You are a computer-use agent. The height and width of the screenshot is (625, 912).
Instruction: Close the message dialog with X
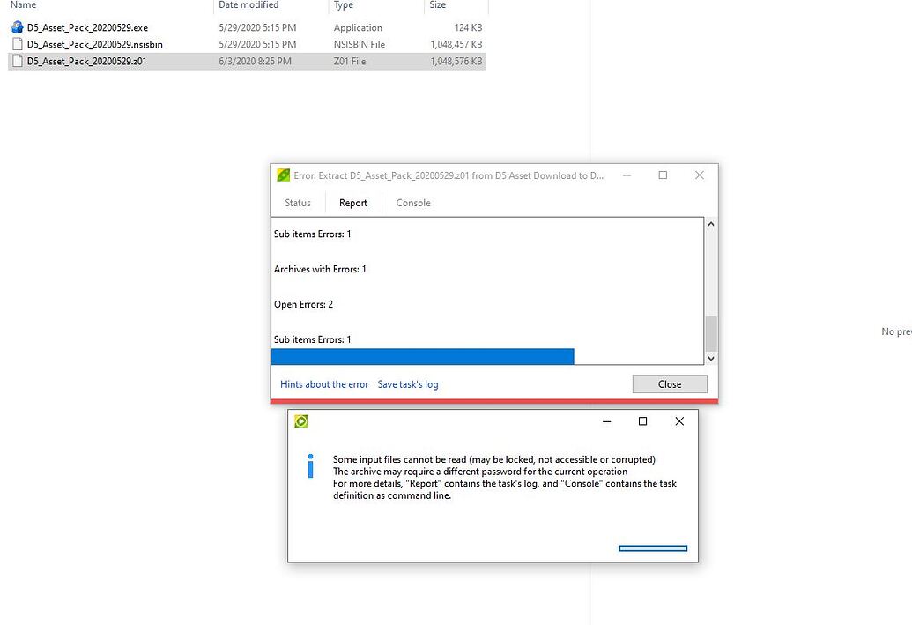pyautogui.click(x=678, y=421)
